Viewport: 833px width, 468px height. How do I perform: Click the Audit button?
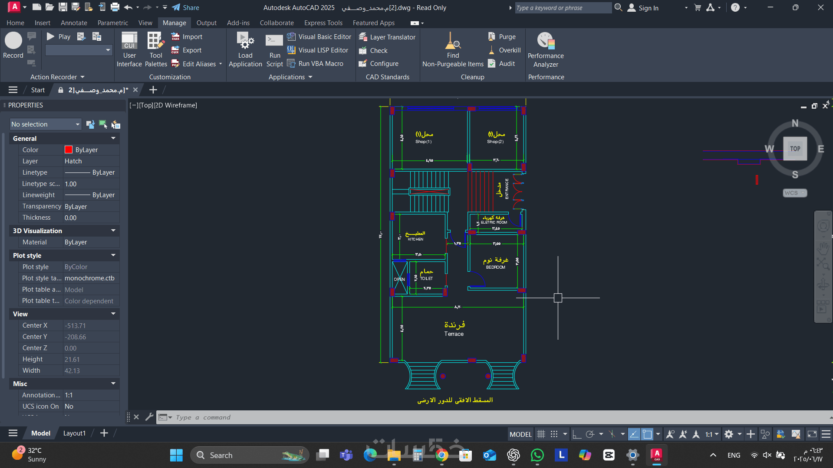tap(501, 64)
